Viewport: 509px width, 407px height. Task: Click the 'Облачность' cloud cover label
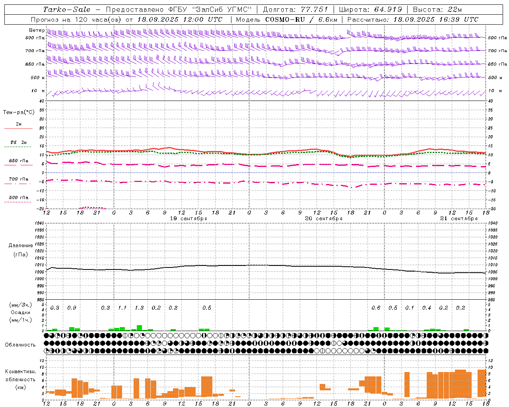point(20,345)
